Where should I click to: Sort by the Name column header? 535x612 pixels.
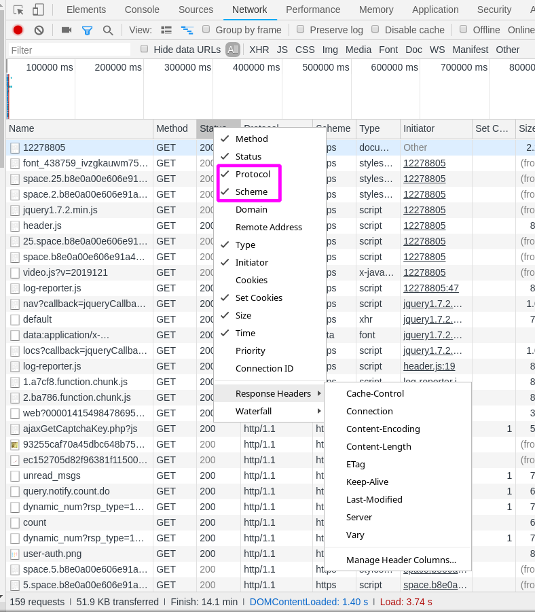pos(79,129)
